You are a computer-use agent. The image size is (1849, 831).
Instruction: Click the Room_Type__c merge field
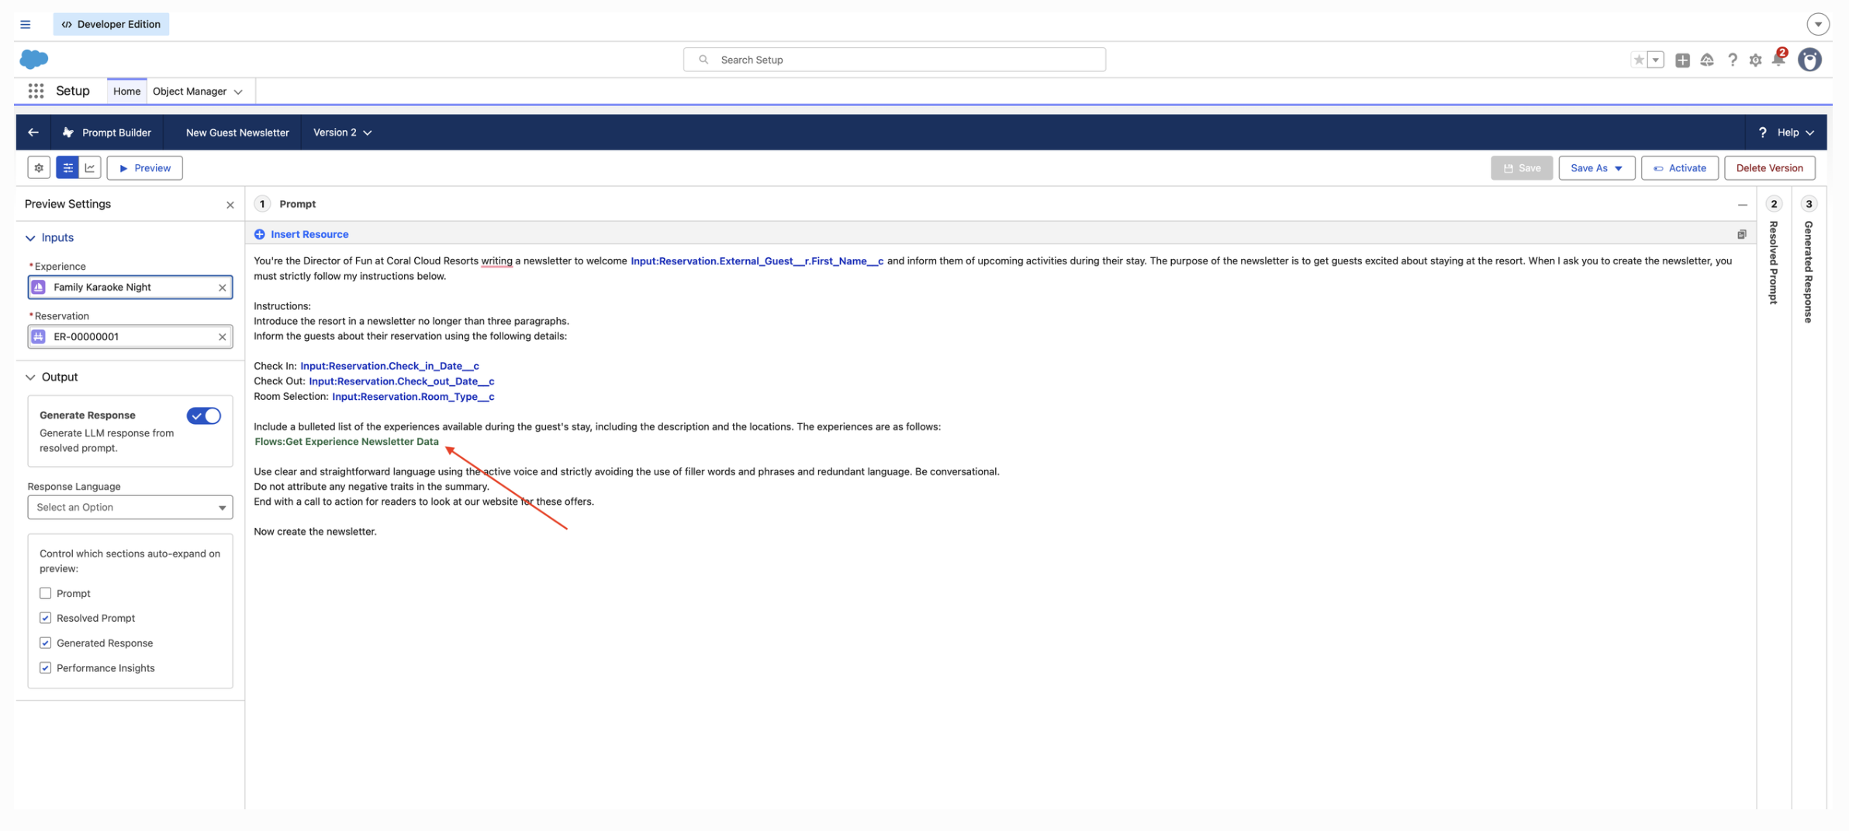pyautogui.click(x=413, y=397)
